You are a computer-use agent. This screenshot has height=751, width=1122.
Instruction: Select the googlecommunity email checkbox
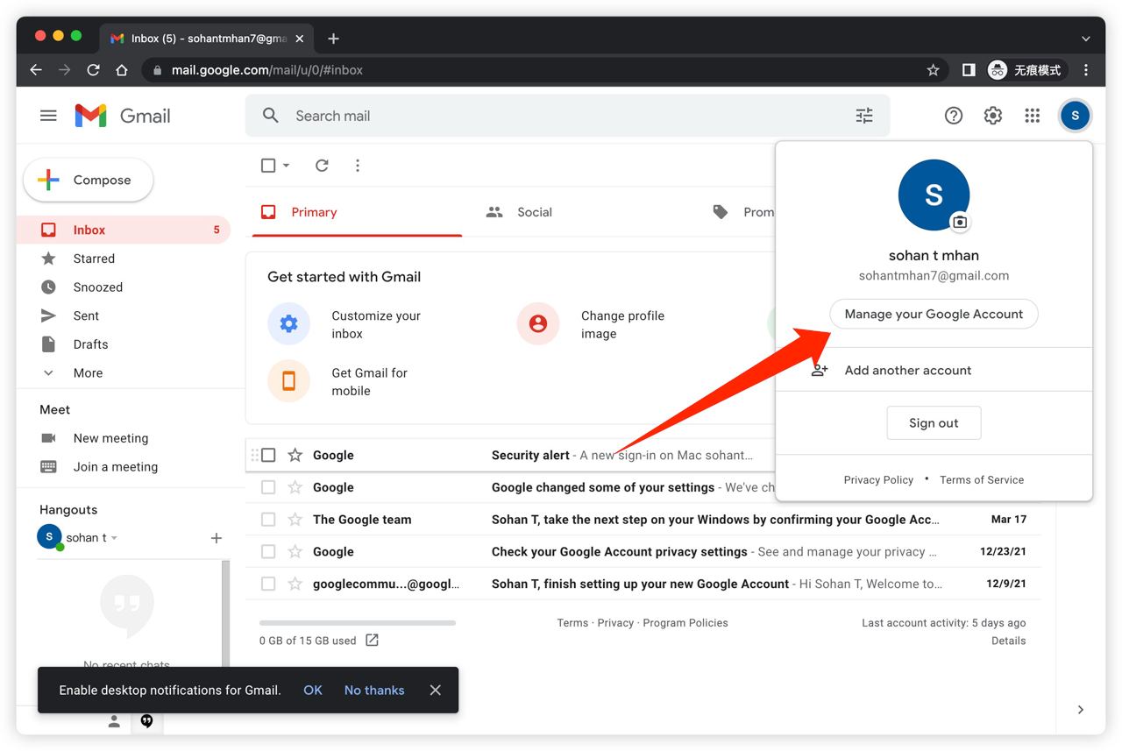pos(268,584)
